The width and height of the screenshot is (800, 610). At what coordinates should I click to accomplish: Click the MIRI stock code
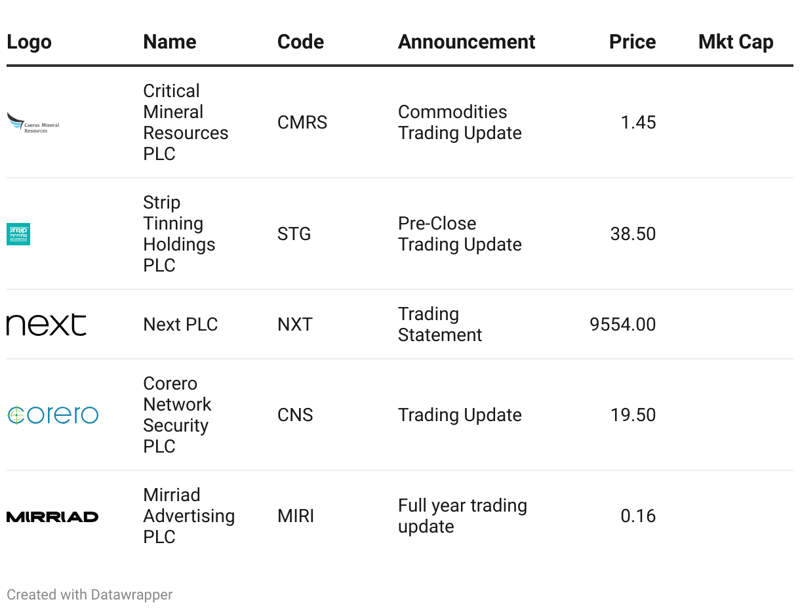[x=296, y=516]
